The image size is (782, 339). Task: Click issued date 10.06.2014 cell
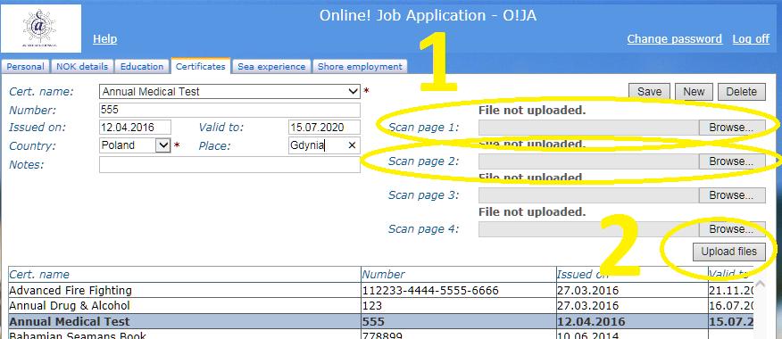pos(632,334)
